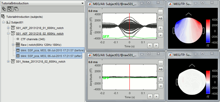The width and height of the screenshot is (220, 102).
Task: Click the AS autoscale button in top figure
Action: click(x=160, y=19)
